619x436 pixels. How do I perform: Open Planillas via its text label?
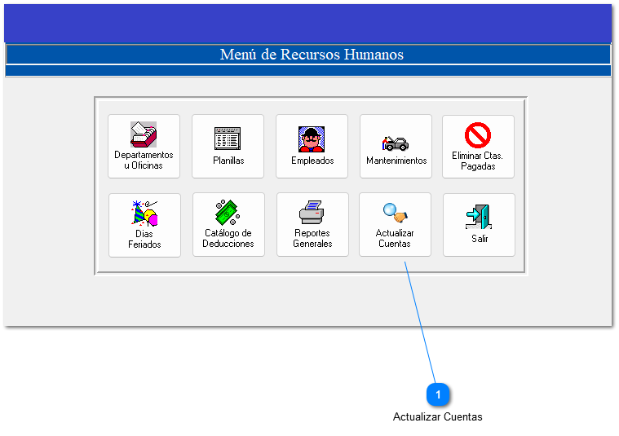[x=228, y=161]
